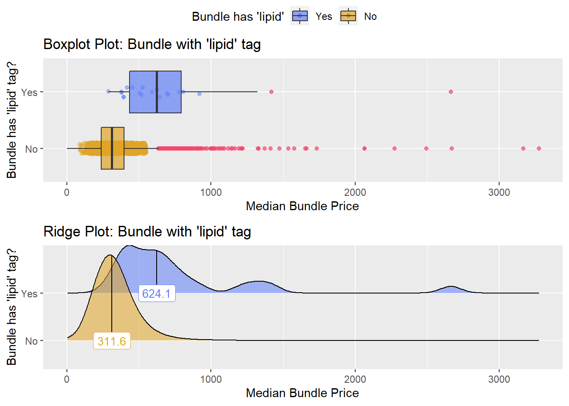Screen dimensions: 569x406
Task: Click the 'Ridge Plot: Bundle with lipid tag' title
Action: point(147,232)
